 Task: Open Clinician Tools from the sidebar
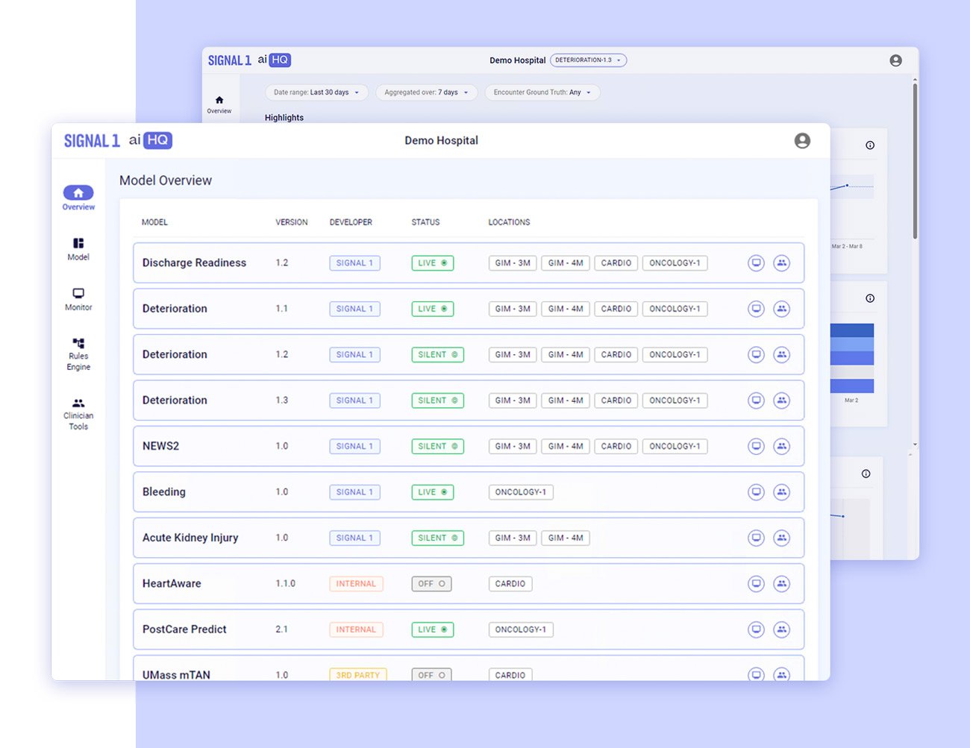[78, 414]
